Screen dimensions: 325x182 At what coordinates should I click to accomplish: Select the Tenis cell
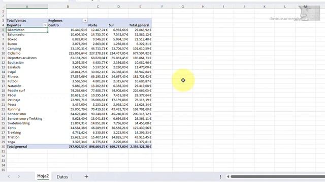click(27, 128)
